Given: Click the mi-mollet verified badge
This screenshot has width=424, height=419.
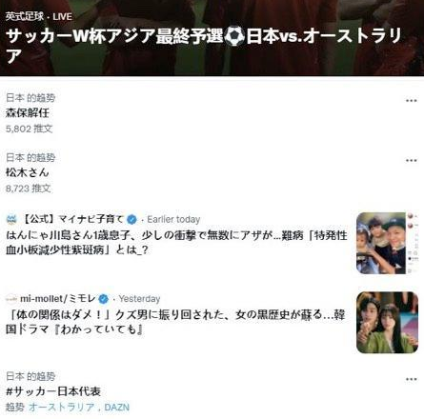Looking at the screenshot, I should click(104, 299).
